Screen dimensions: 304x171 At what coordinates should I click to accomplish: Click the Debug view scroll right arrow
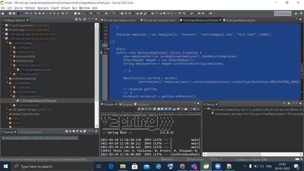[301, 154]
